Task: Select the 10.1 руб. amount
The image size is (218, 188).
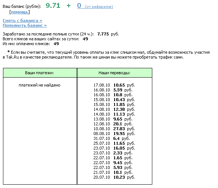Action: tap(123, 173)
